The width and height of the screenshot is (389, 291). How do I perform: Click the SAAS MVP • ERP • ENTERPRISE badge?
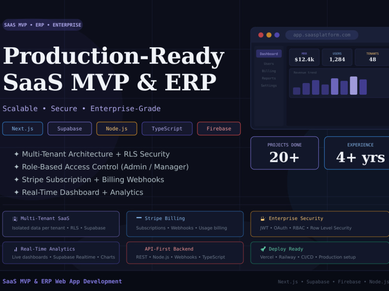(x=42, y=25)
